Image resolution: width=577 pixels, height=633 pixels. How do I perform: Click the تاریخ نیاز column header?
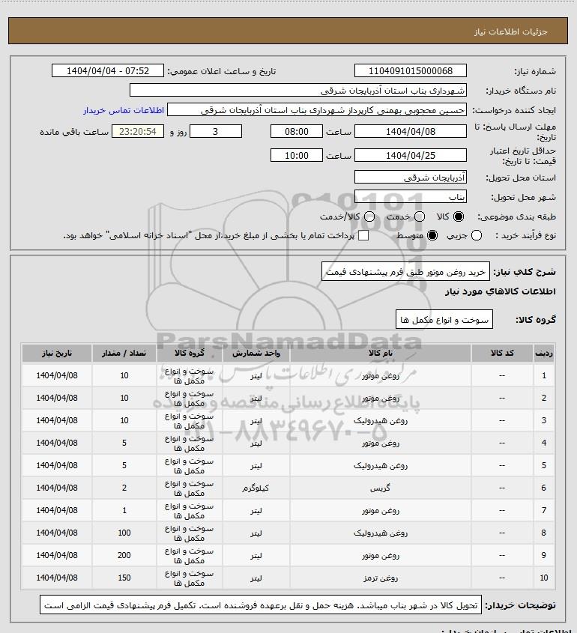57,353
